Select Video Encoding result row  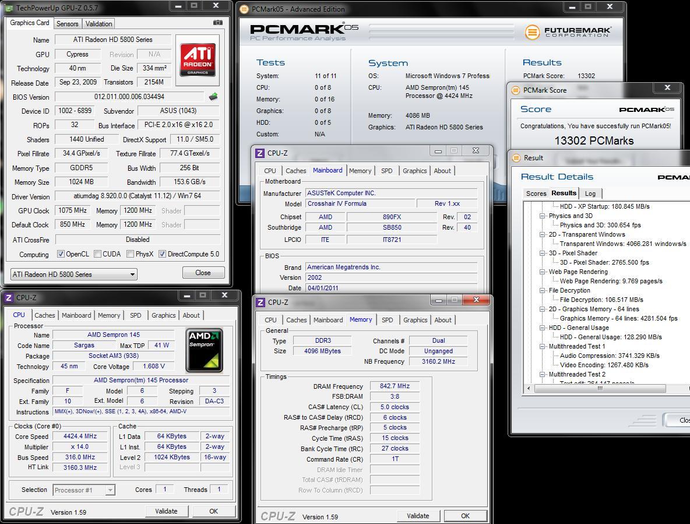coord(604,365)
